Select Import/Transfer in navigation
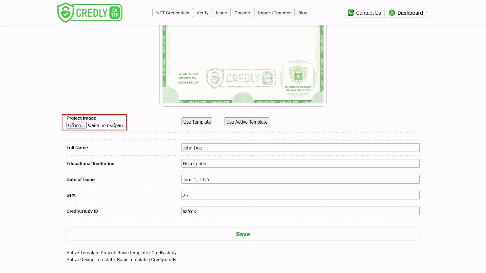 tap(274, 13)
